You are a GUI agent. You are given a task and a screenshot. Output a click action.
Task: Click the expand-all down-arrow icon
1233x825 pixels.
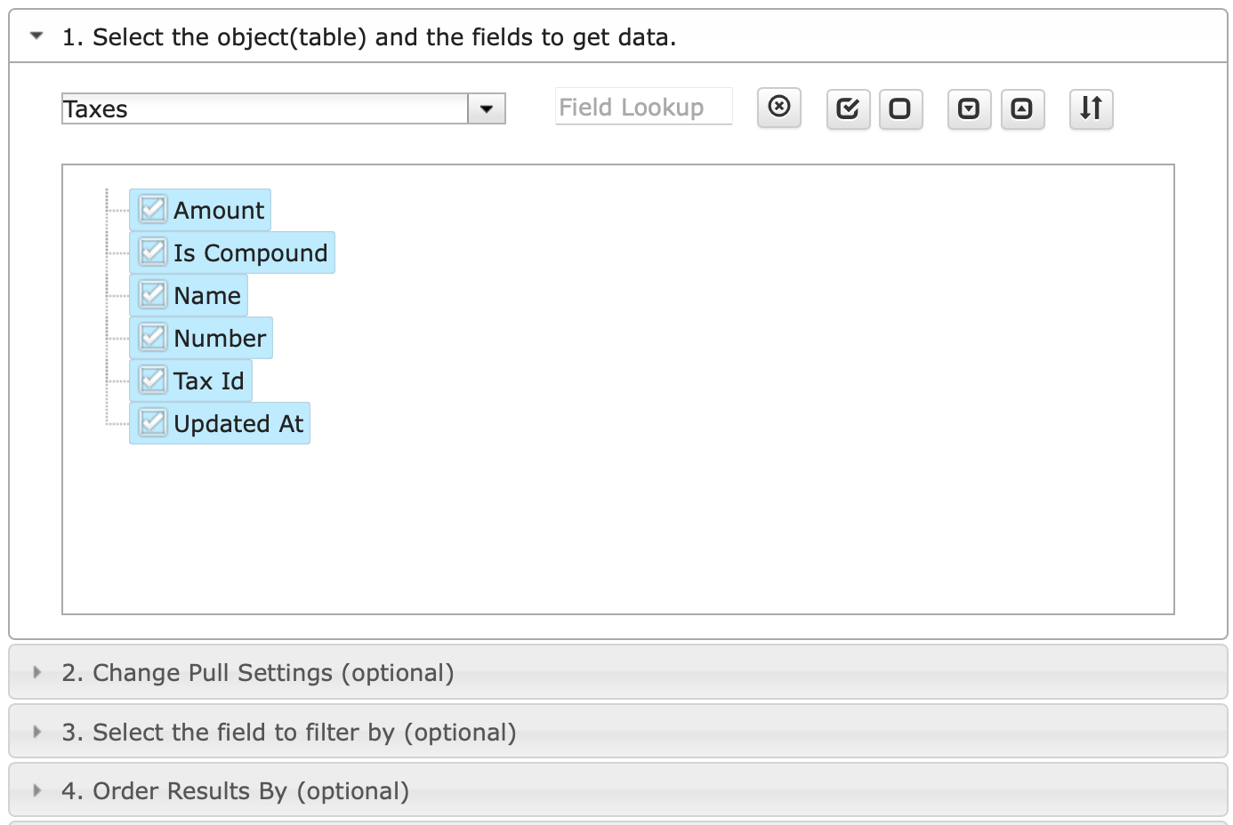[969, 109]
